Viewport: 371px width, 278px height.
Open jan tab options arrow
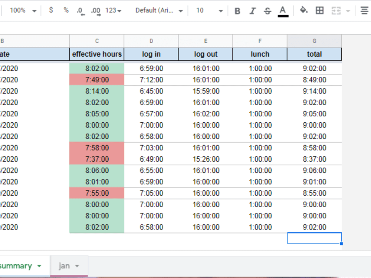point(77,266)
